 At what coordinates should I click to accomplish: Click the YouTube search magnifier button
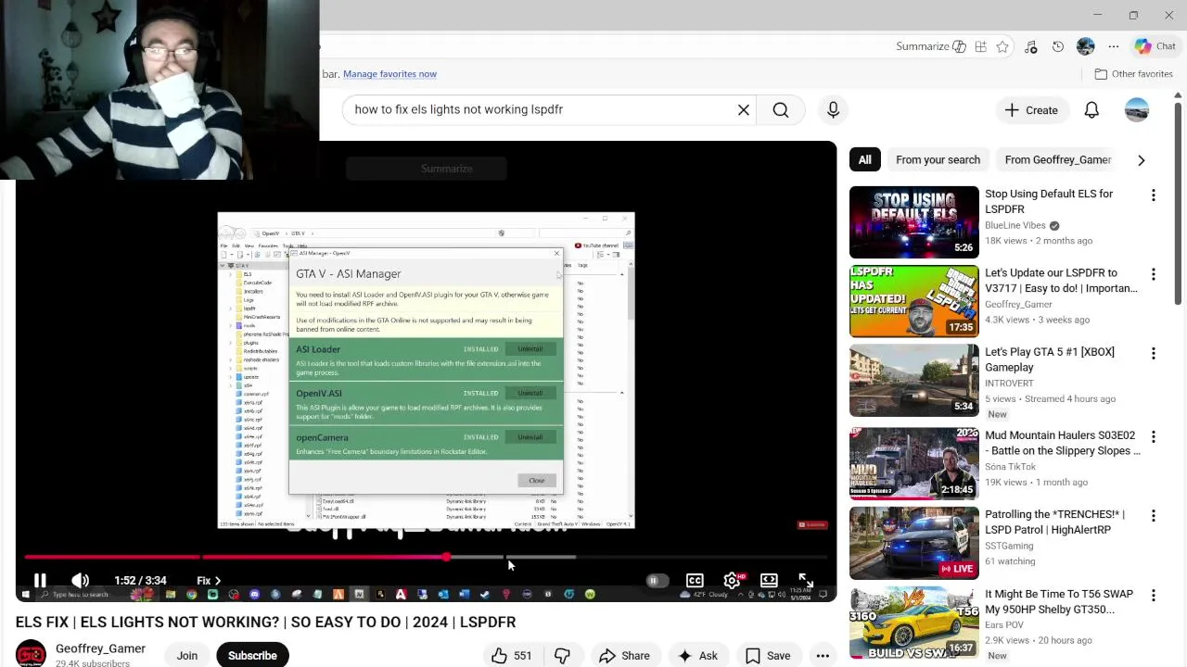[781, 110]
